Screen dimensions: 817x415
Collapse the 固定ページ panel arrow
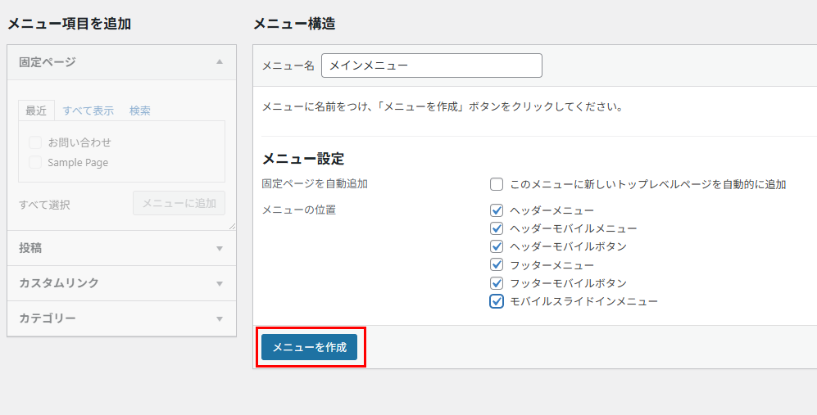tap(219, 62)
